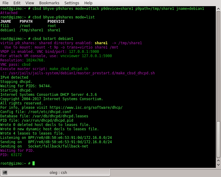Click 'vncviewer 127.0.0.1:5900' text
The image size is (221, 177).
tap(86, 56)
